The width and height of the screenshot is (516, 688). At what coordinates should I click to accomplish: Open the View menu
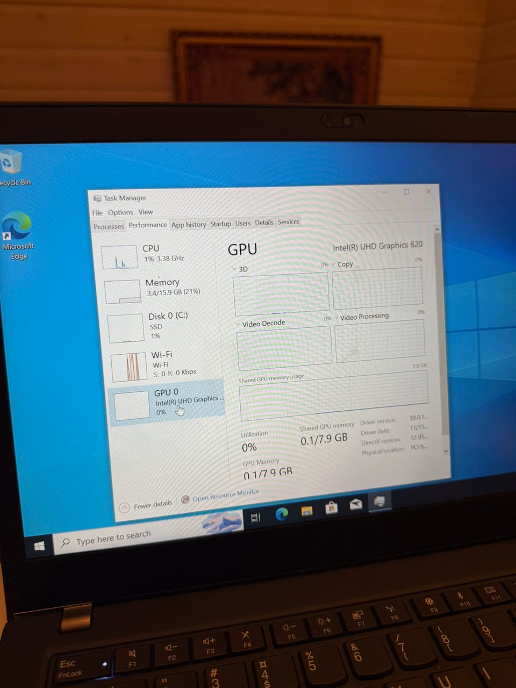[x=146, y=212]
